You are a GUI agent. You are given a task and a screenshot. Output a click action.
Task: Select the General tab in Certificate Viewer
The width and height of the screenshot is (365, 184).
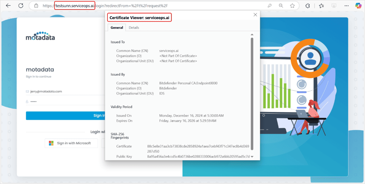point(117,28)
